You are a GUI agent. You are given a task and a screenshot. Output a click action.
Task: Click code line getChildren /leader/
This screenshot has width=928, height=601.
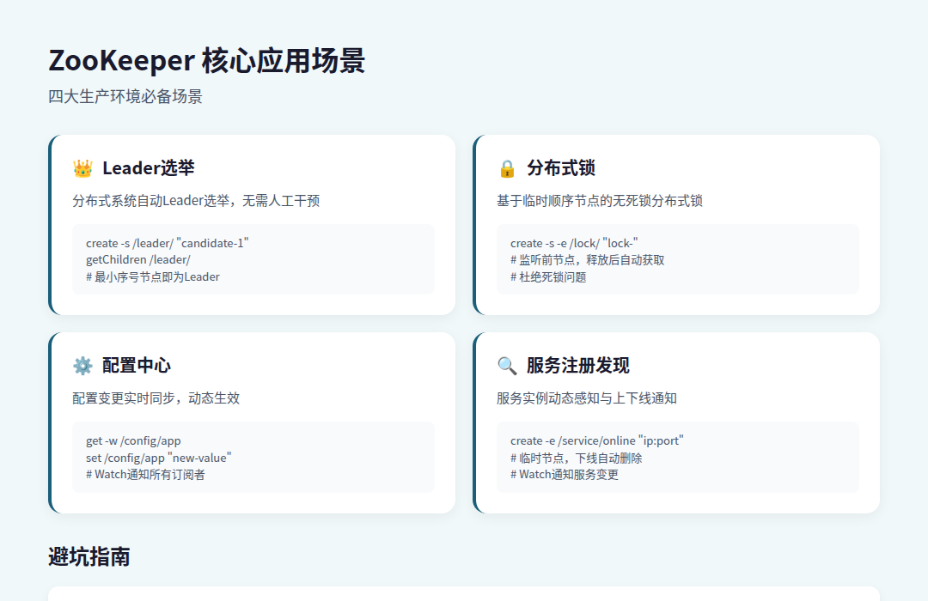point(138,259)
